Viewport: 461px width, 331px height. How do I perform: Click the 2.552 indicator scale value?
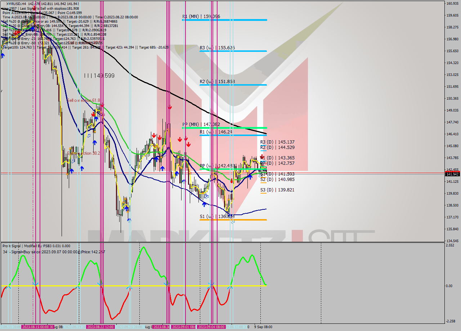[450, 245]
